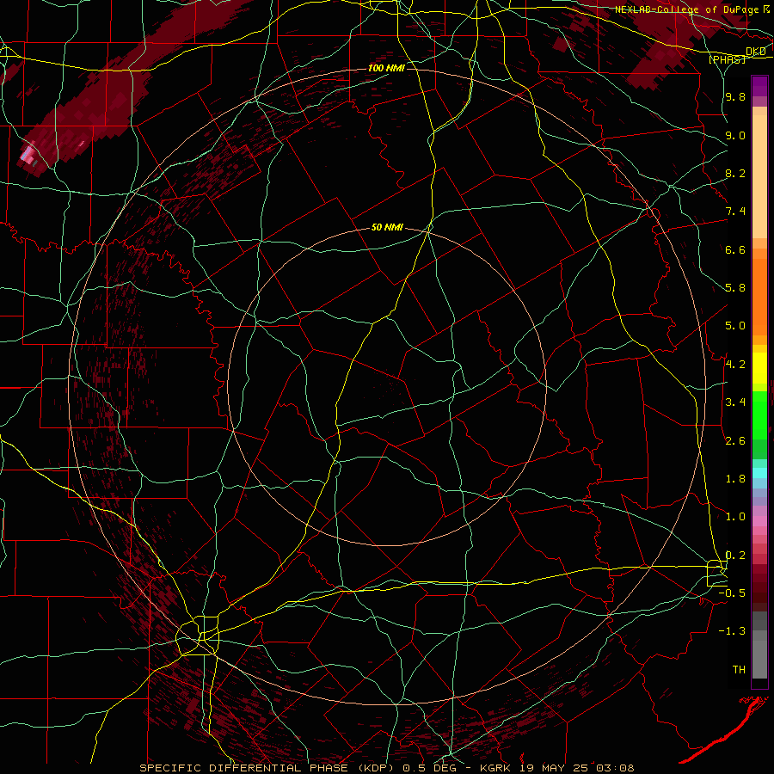Viewport: 774px width, 774px height.
Task: Click the 2.6 value on the color scale
Action: pos(735,441)
